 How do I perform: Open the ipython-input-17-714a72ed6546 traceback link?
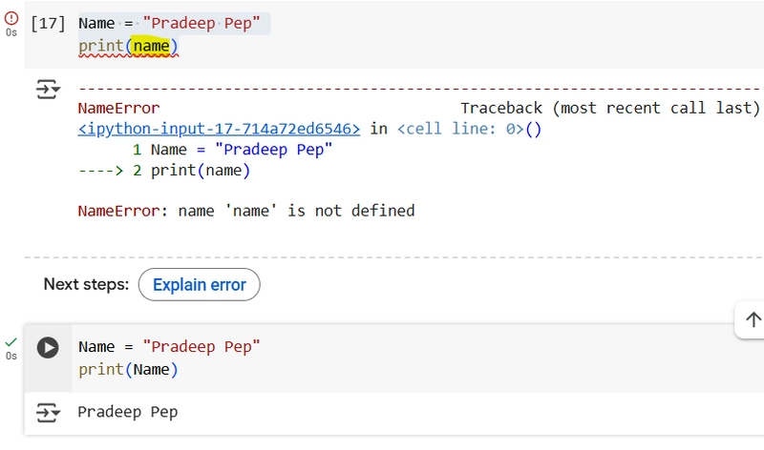[219, 129]
